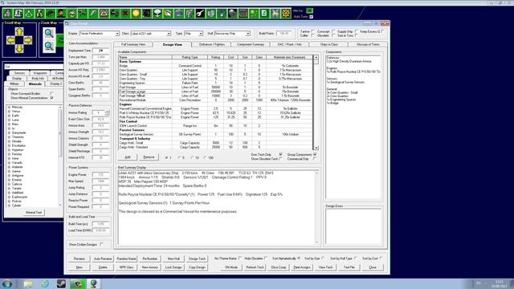Open the folder icon in taskbar
The width and height of the screenshot is (514, 289).
28,283
